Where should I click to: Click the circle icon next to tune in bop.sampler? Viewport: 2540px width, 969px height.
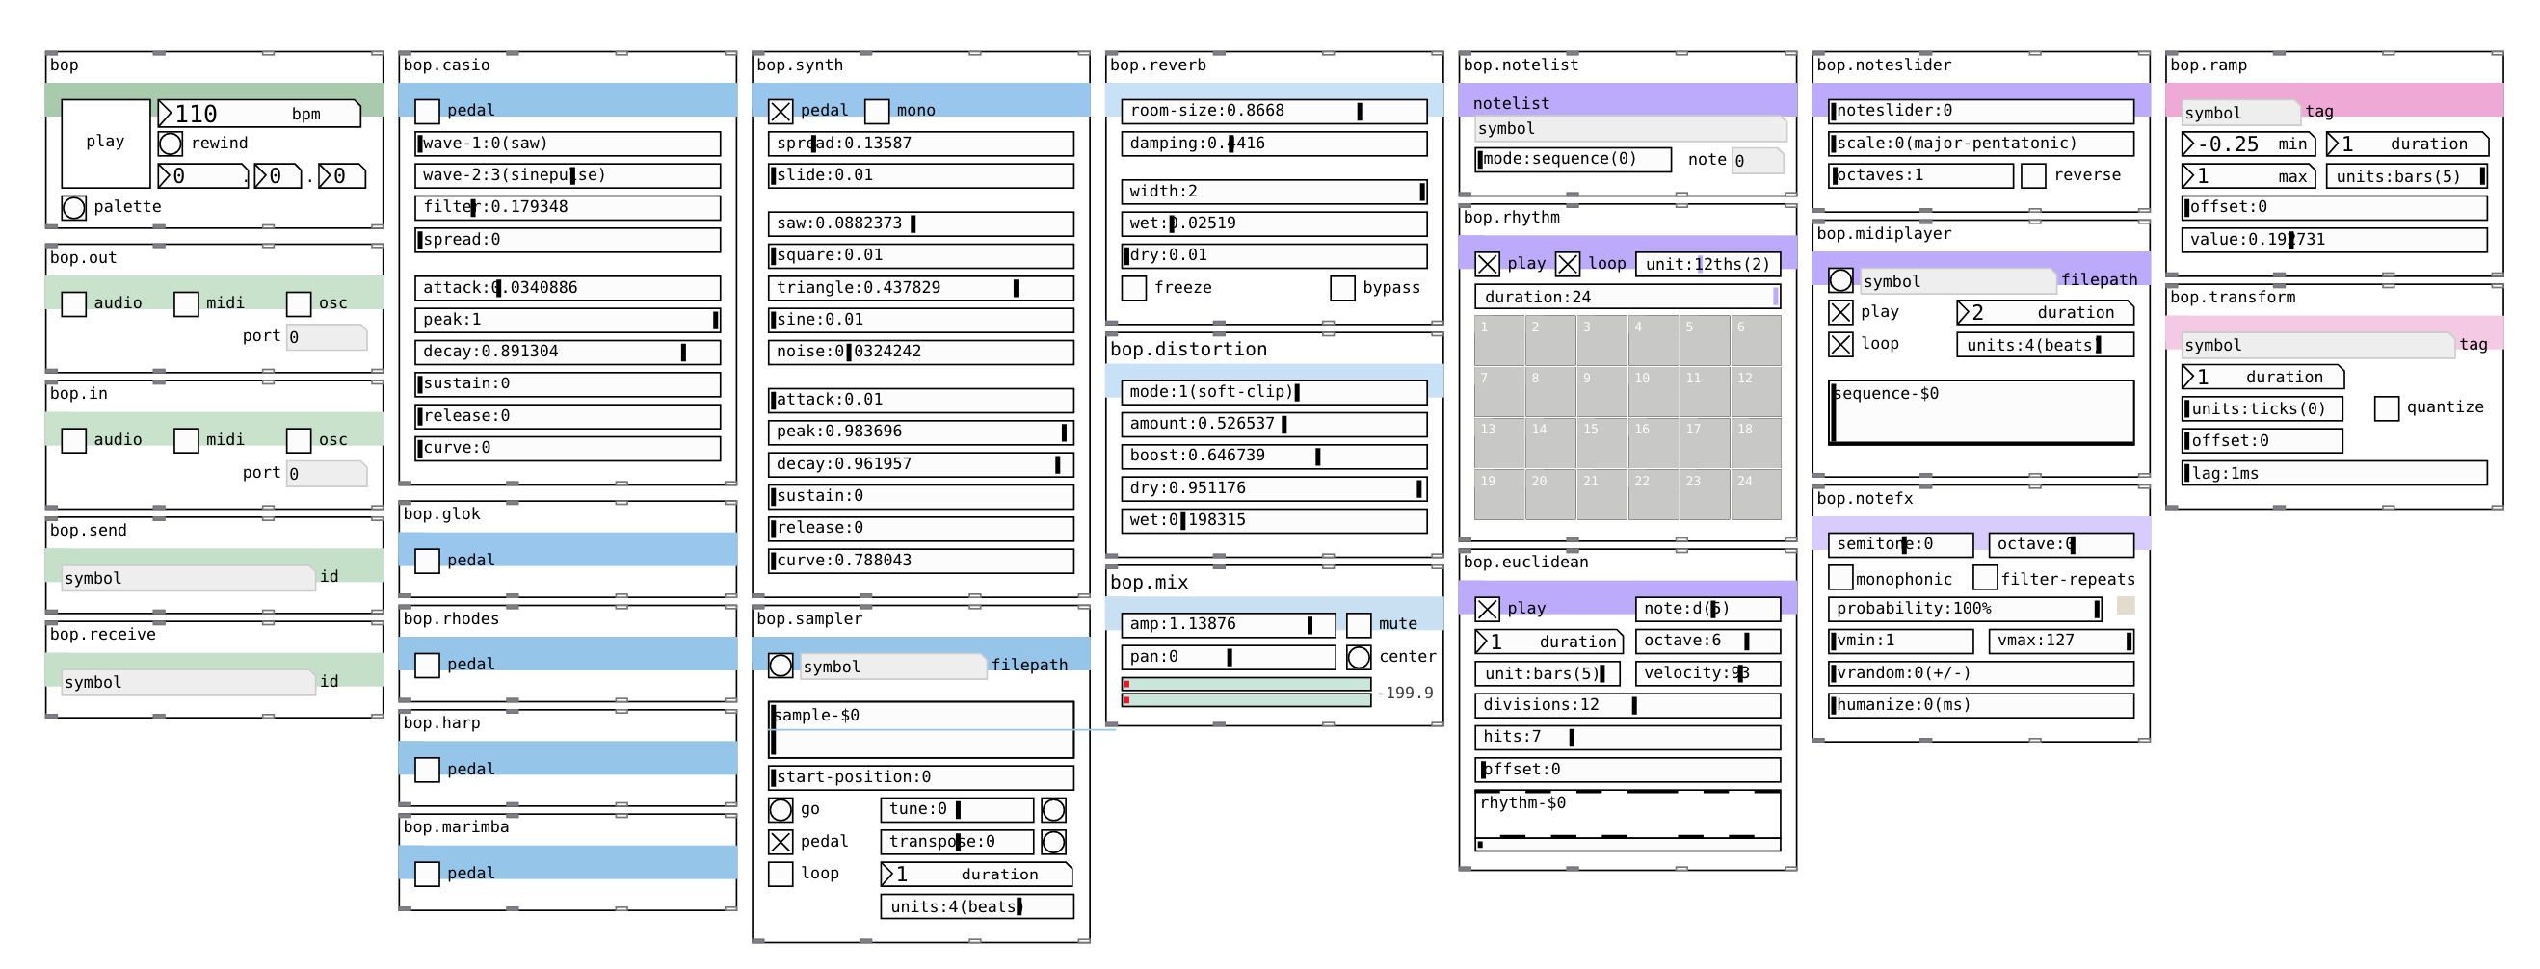[x=1054, y=809]
